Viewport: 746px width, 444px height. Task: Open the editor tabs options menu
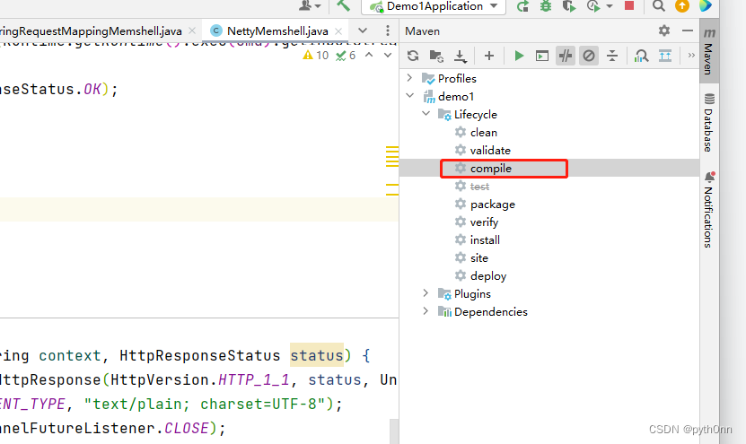(388, 30)
